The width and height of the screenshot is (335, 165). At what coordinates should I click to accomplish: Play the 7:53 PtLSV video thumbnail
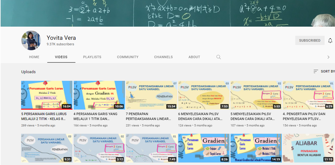coord(204,95)
